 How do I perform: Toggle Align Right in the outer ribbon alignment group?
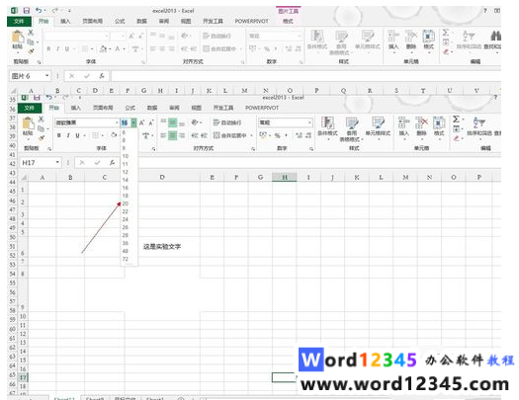(x=171, y=49)
